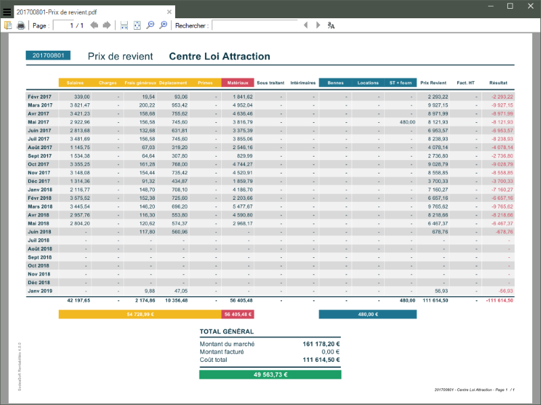Click the red 56 405,48 € bar
541x405 pixels.
[238, 314]
